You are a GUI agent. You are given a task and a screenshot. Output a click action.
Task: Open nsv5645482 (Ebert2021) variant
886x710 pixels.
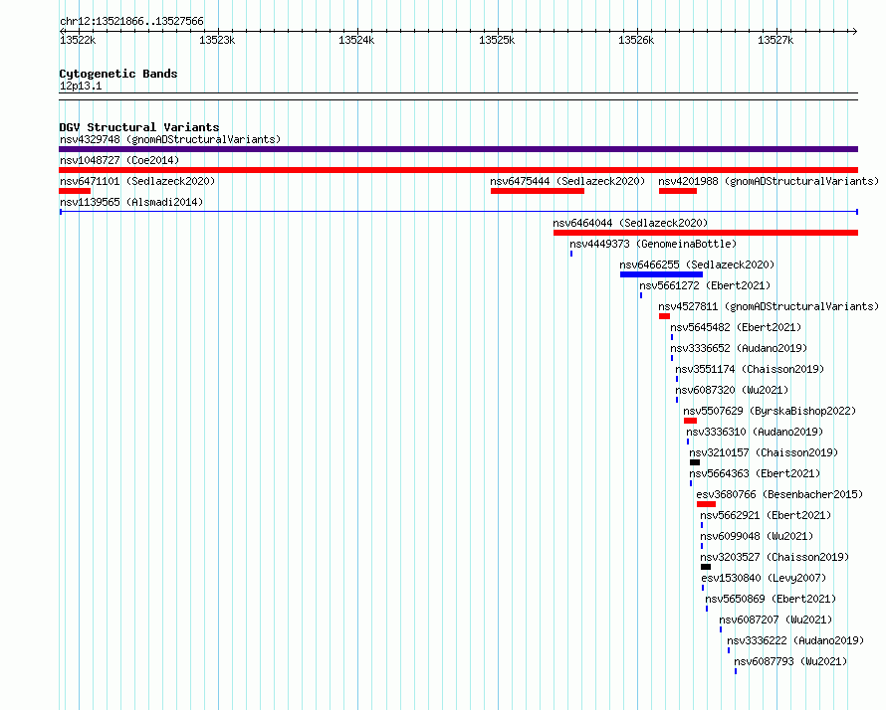click(736, 327)
